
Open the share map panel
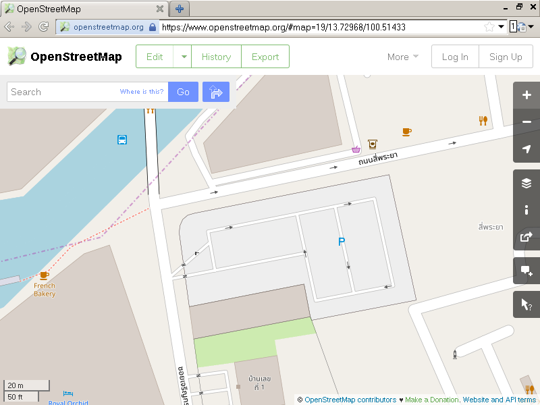tap(526, 237)
